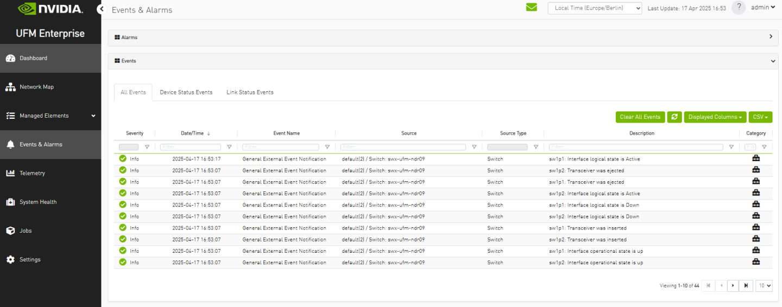The image size is (782, 307).
Task: Switch to the Device Status Events tab
Action: pyautogui.click(x=186, y=92)
